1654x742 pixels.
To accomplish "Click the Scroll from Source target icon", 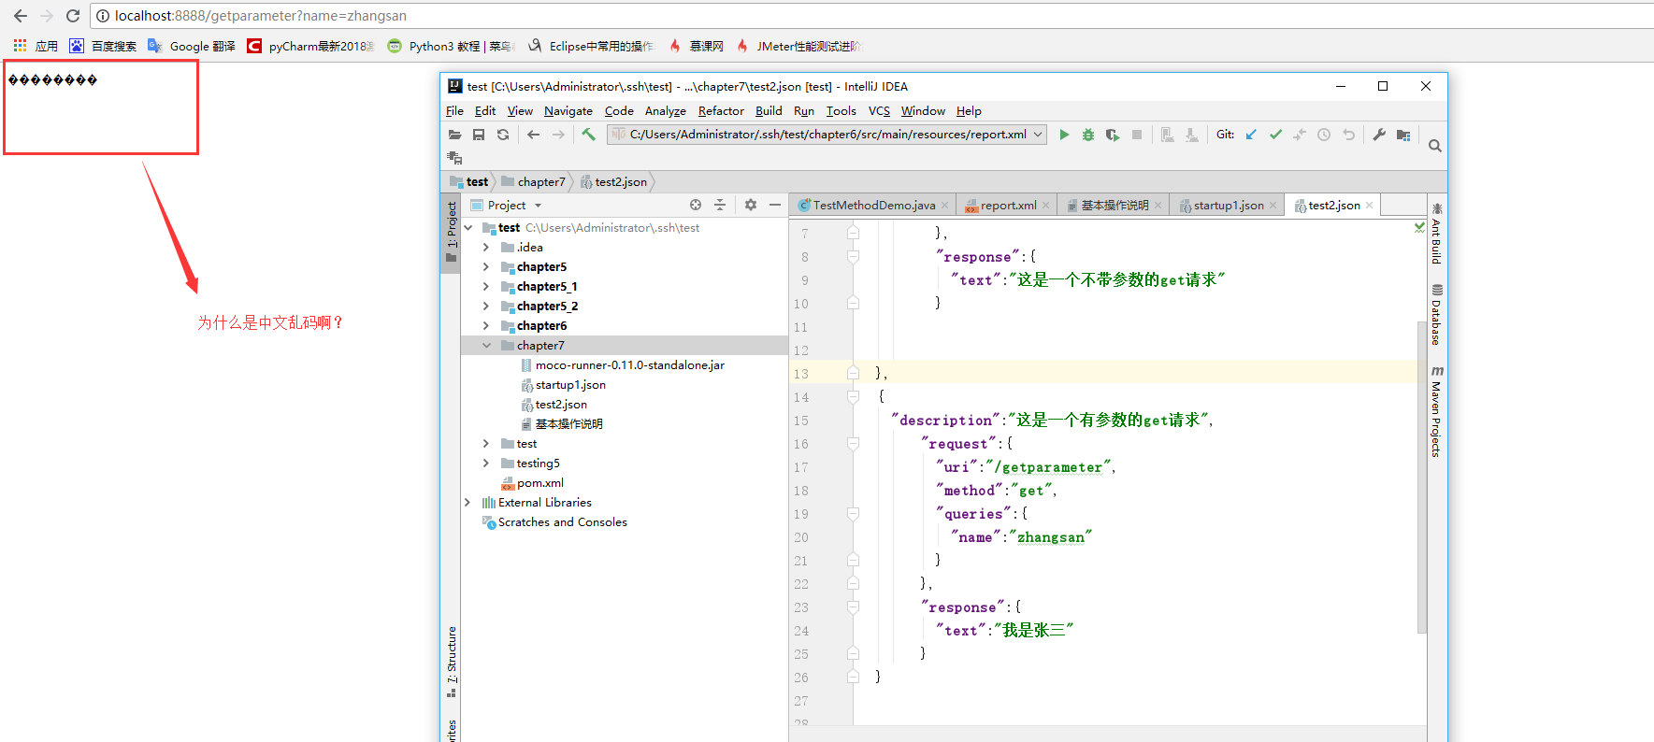I will tap(696, 205).
